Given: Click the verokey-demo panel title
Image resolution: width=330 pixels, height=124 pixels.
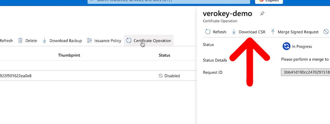Looking at the screenshot, I should [227, 14].
